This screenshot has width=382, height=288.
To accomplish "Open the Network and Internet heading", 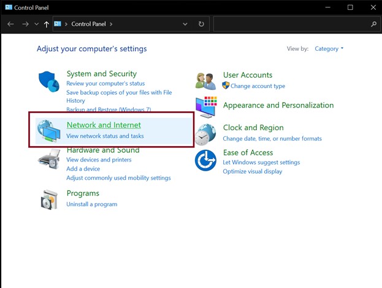I will tap(104, 125).
